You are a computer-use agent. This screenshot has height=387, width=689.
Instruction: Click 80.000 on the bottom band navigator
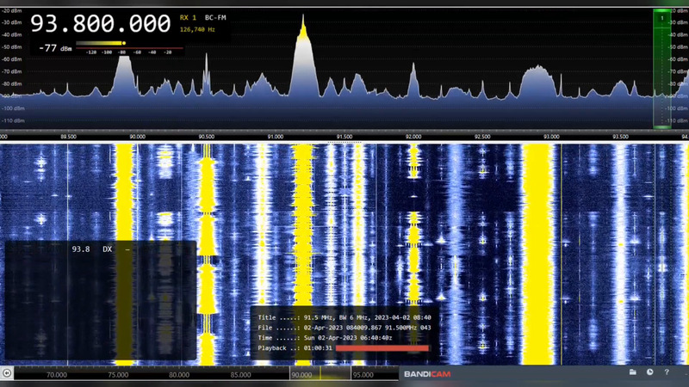pos(179,375)
